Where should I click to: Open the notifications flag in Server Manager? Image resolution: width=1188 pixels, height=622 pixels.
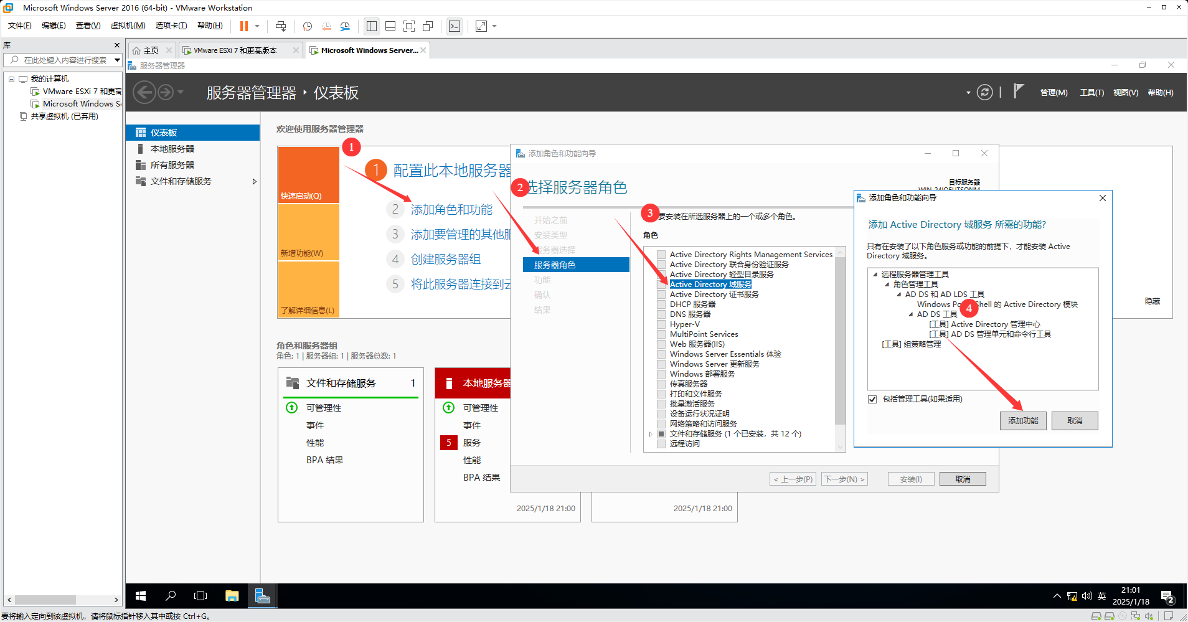pyautogui.click(x=1018, y=92)
